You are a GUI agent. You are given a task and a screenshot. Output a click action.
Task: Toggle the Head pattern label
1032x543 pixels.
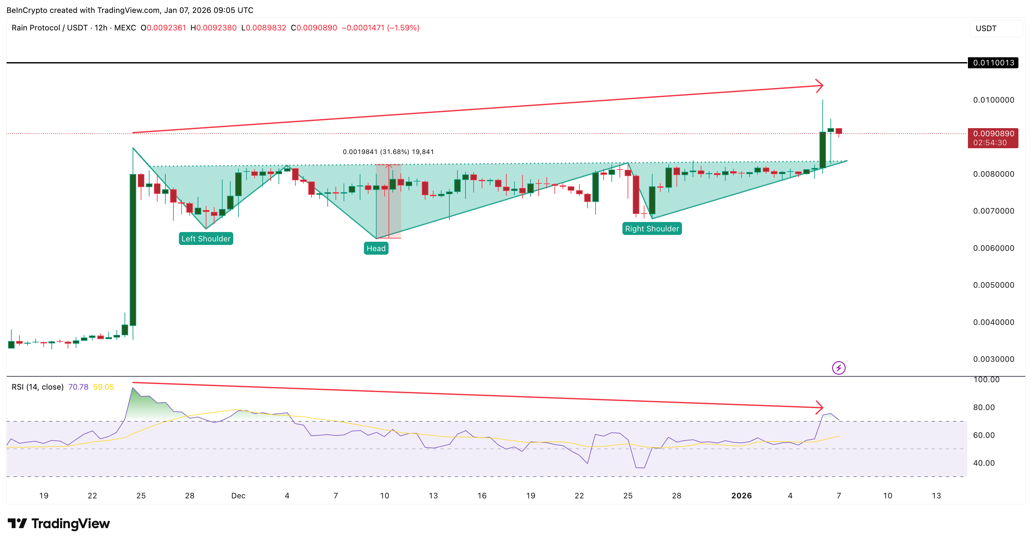(376, 248)
